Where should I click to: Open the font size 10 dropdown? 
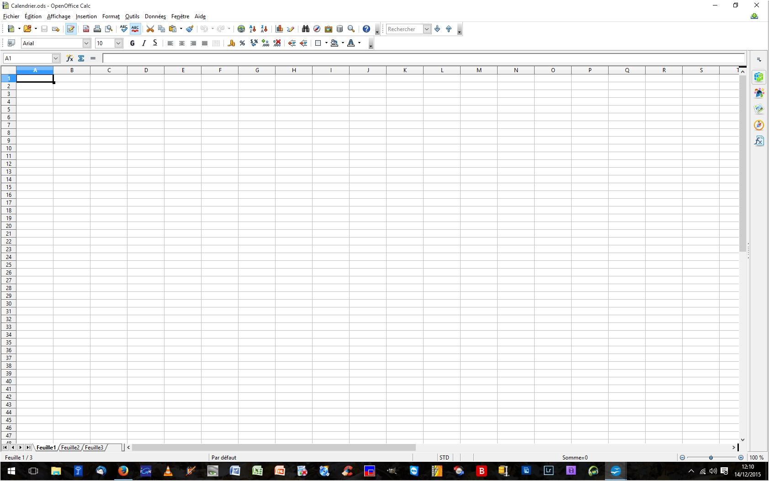(x=118, y=43)
